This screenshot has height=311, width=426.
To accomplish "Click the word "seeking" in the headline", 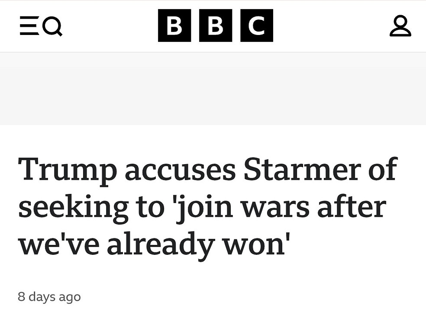I will click(73, 208).
